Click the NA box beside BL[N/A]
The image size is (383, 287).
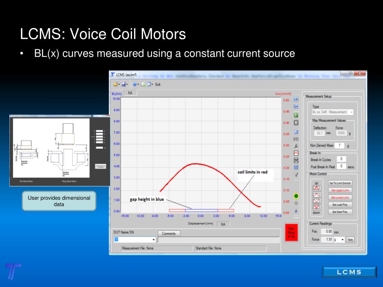[130, 93]
